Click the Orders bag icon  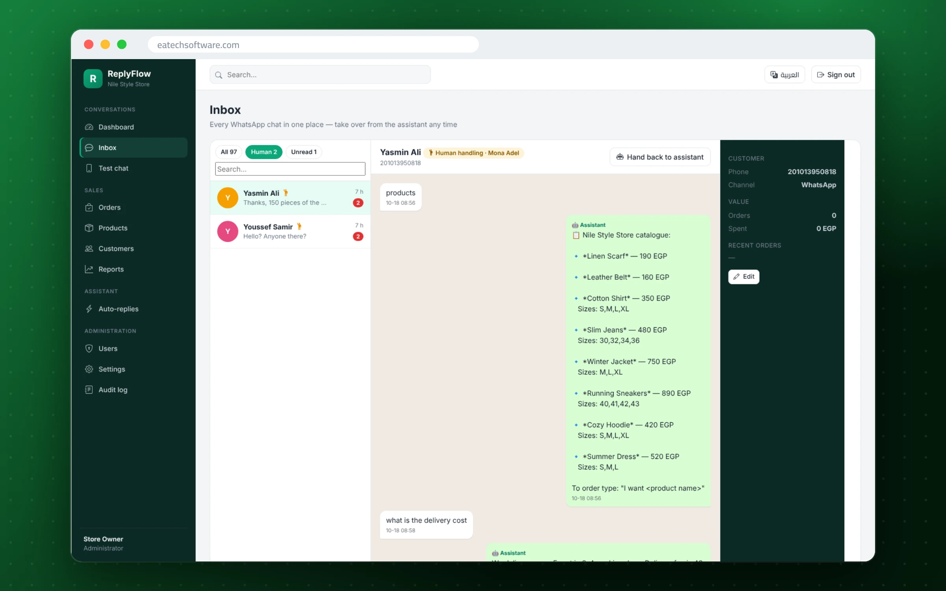tap(89, 207)
